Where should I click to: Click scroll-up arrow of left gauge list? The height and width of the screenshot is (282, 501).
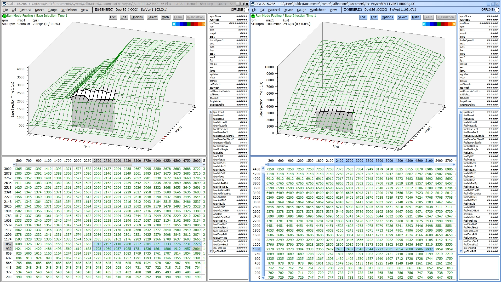pos(210,112)
